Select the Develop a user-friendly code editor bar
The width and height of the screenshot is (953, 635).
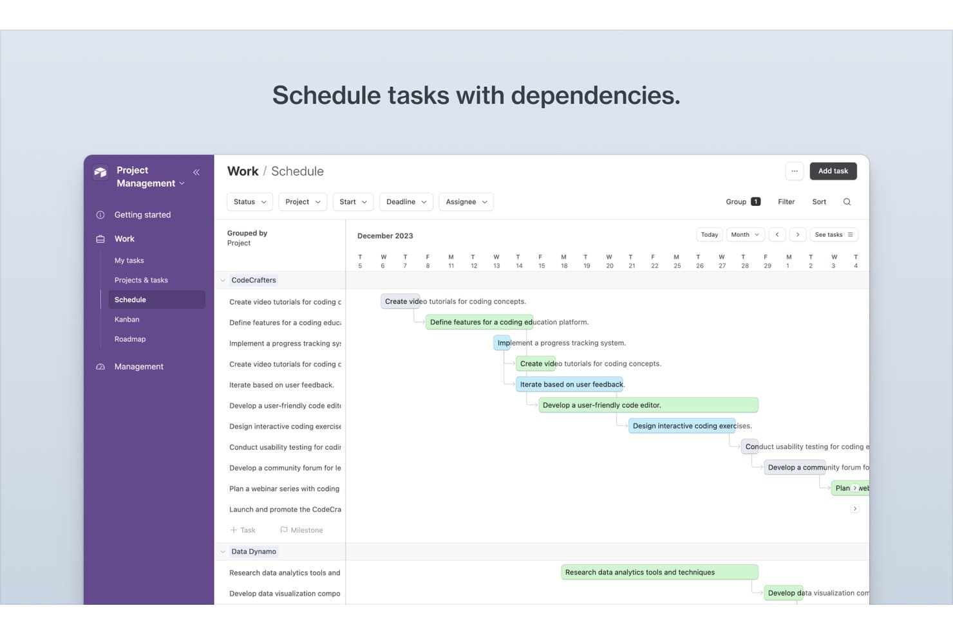click(x=648, y=405)
